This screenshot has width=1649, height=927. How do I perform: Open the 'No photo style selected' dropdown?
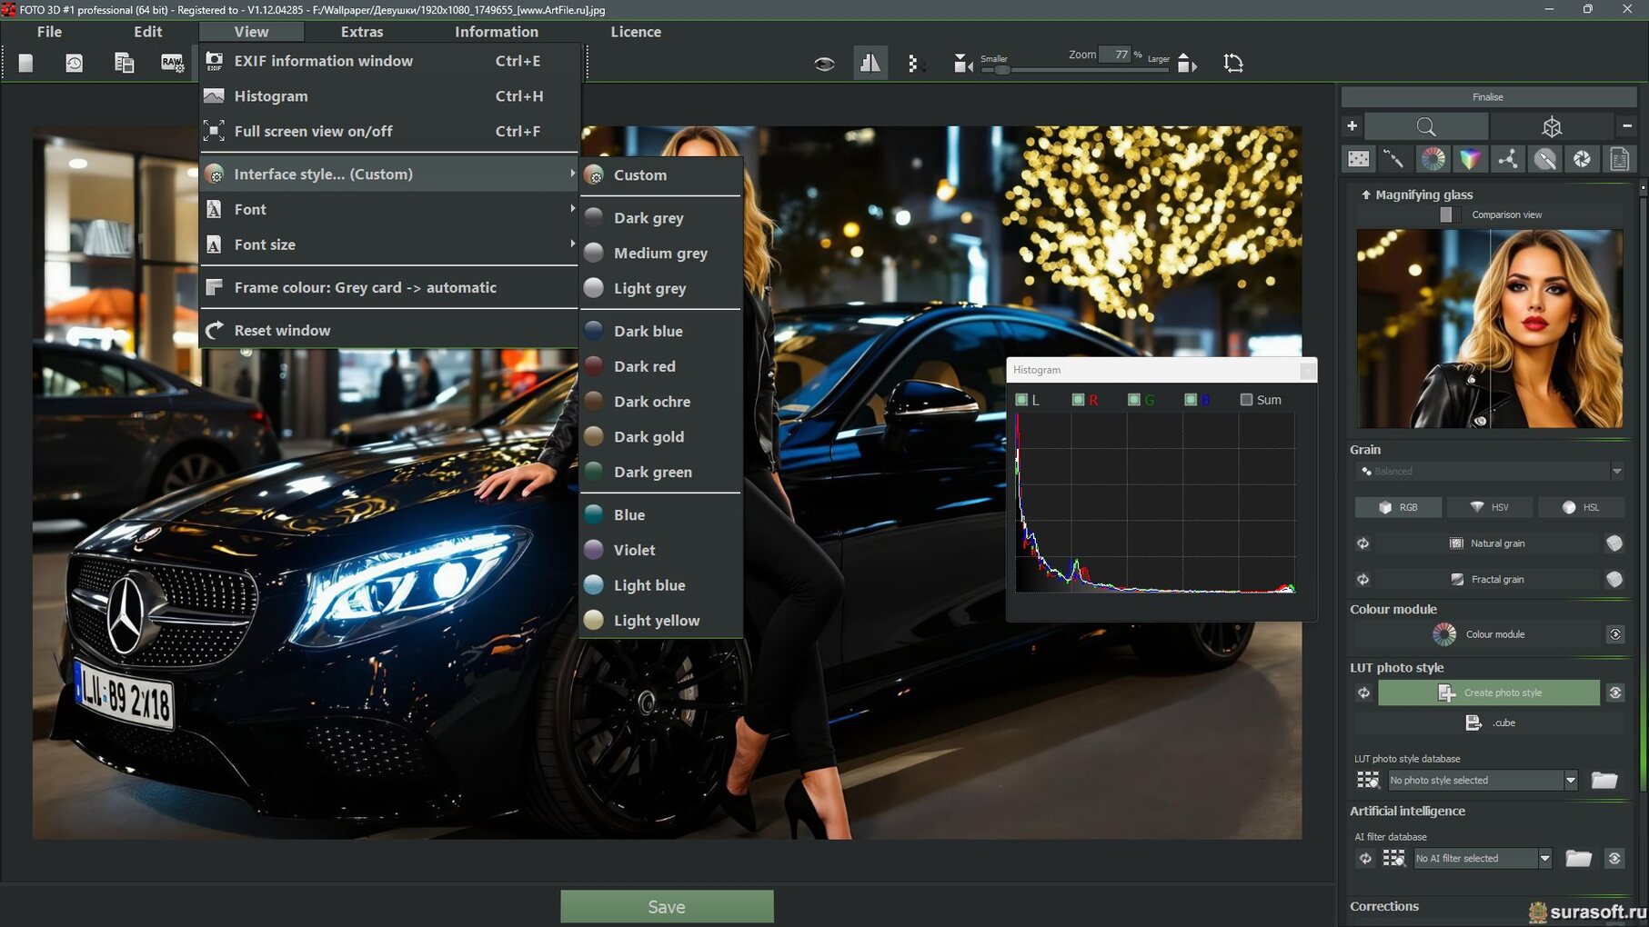tap(1570, 781)
